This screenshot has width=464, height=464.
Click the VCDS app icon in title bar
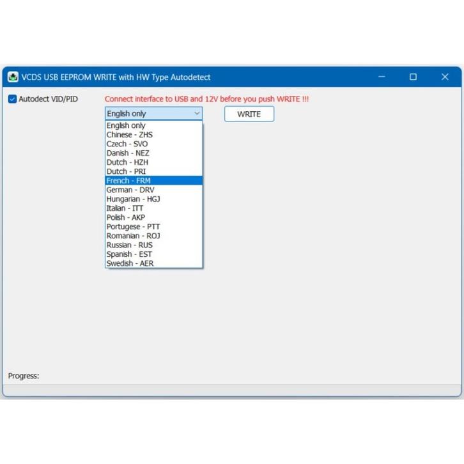point(13,77)
